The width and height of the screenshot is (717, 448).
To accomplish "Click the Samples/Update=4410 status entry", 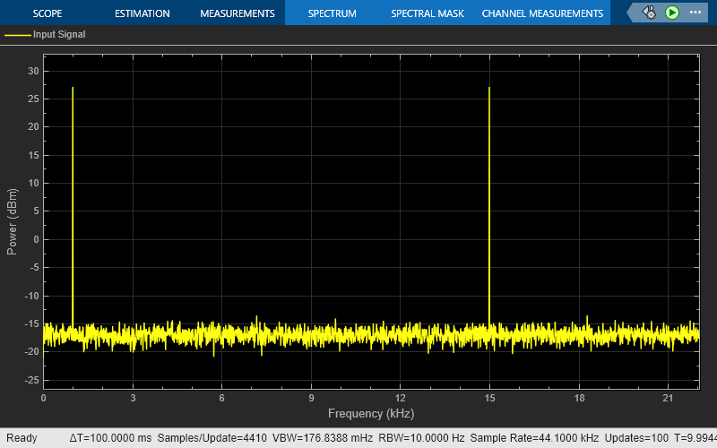I will coord(212,438).
